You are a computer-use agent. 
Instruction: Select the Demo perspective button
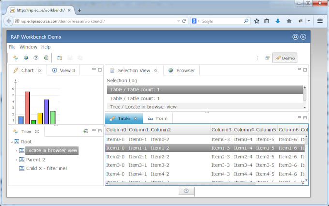(x=284, y=58)
